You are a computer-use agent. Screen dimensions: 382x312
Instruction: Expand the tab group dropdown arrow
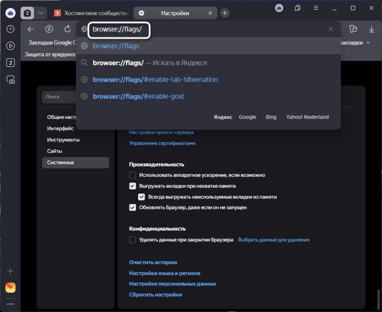[41, 13]
